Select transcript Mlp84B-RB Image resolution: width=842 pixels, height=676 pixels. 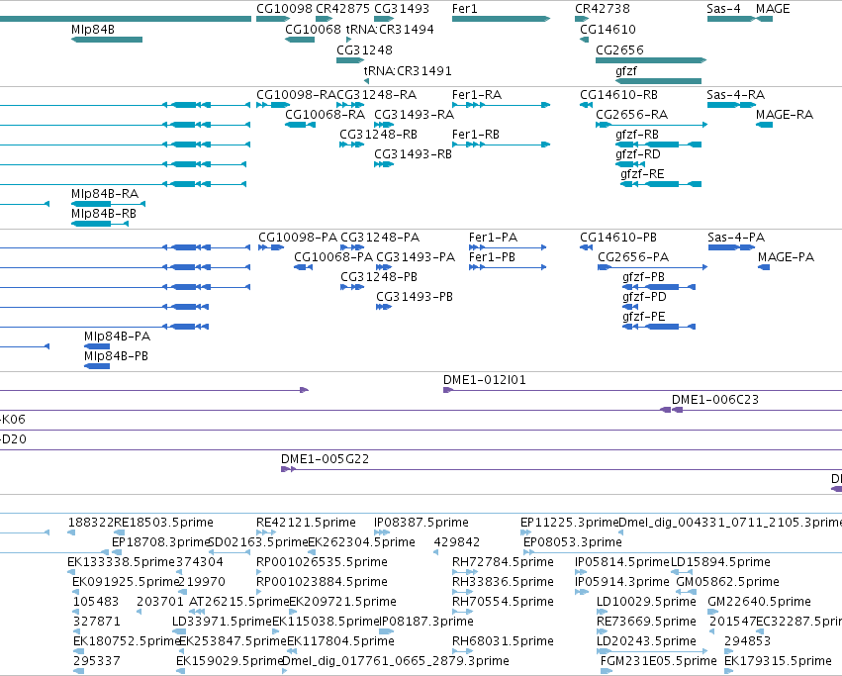point(104,214)
